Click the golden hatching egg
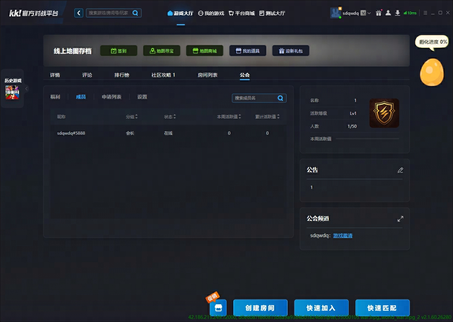 click(432, 72)
